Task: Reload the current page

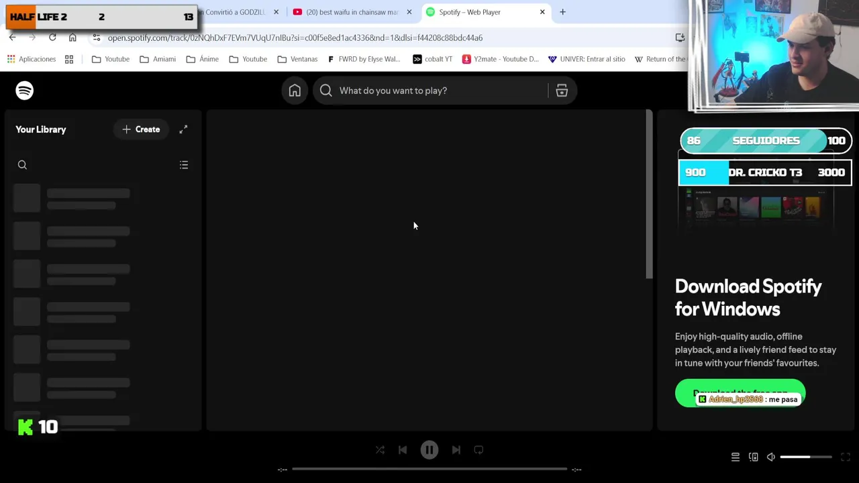Action: click(x=52, y=38)
